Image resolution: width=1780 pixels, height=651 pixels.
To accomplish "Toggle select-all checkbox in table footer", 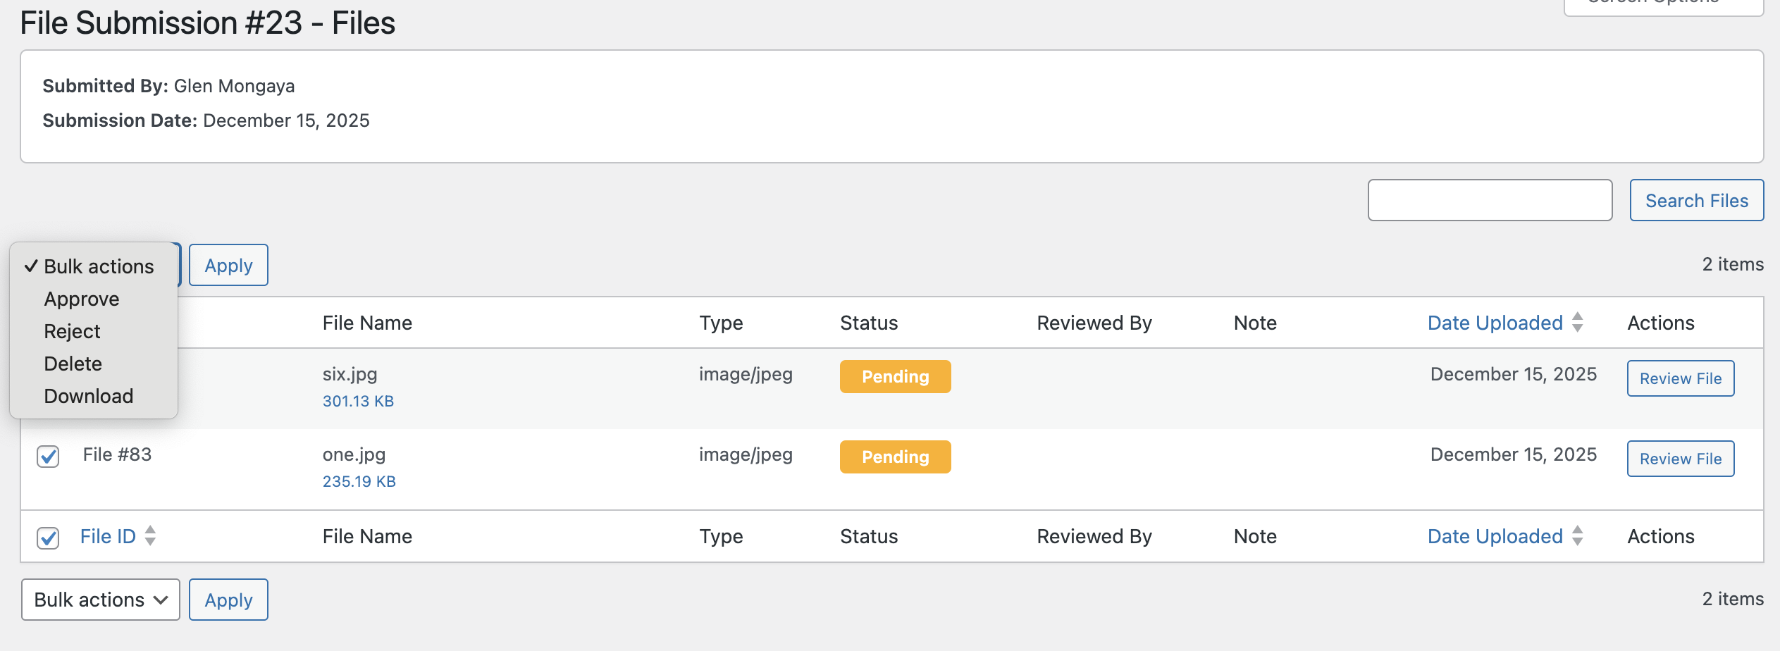I will [x=48, y=538].
